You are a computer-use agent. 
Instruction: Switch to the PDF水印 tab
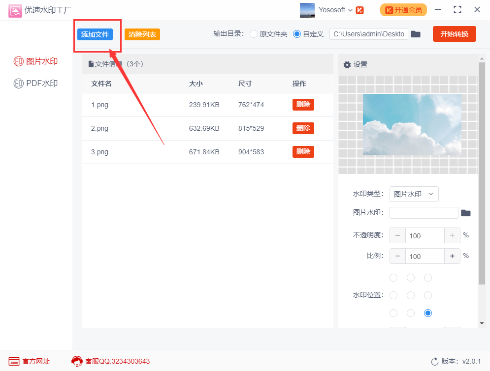(x=35, y=83)
